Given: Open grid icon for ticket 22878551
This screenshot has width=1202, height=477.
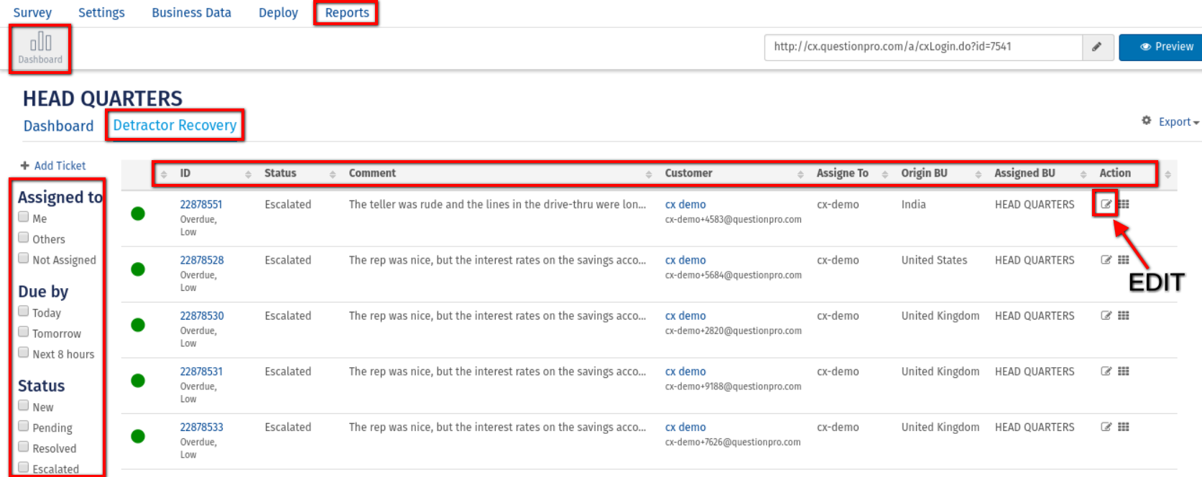Looking at the screenshot, I should (x=1124, y=204).
